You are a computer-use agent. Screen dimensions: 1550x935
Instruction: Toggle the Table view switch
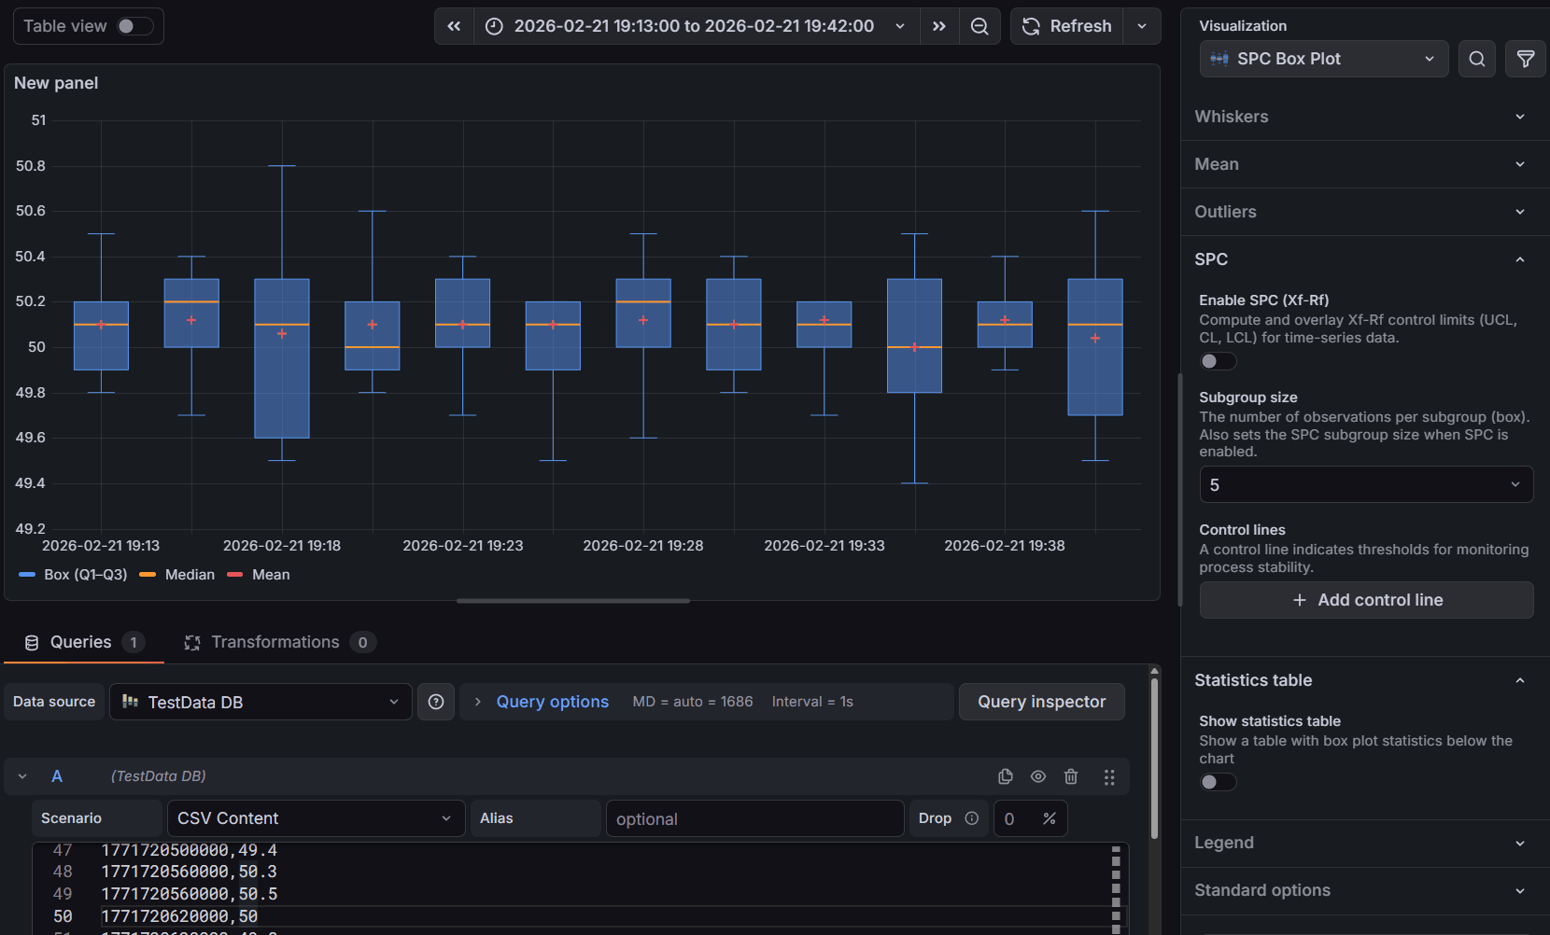[134, 26]
